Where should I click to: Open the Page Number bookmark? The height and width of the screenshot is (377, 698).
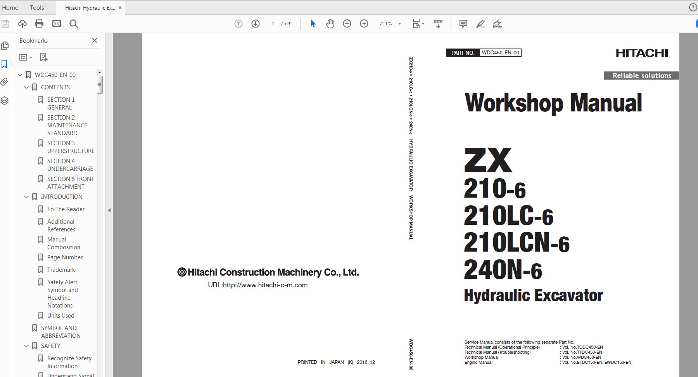tap(65, 257)
